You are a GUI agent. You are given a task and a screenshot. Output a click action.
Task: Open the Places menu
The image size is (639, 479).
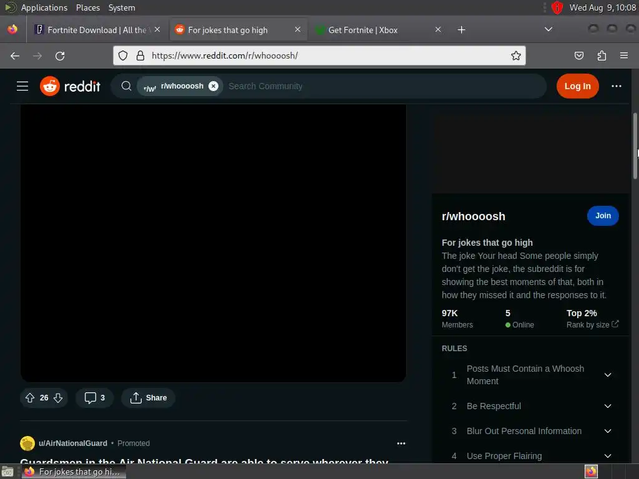[88, 7]
